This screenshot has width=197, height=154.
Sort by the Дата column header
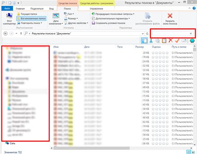coord(87,47)
